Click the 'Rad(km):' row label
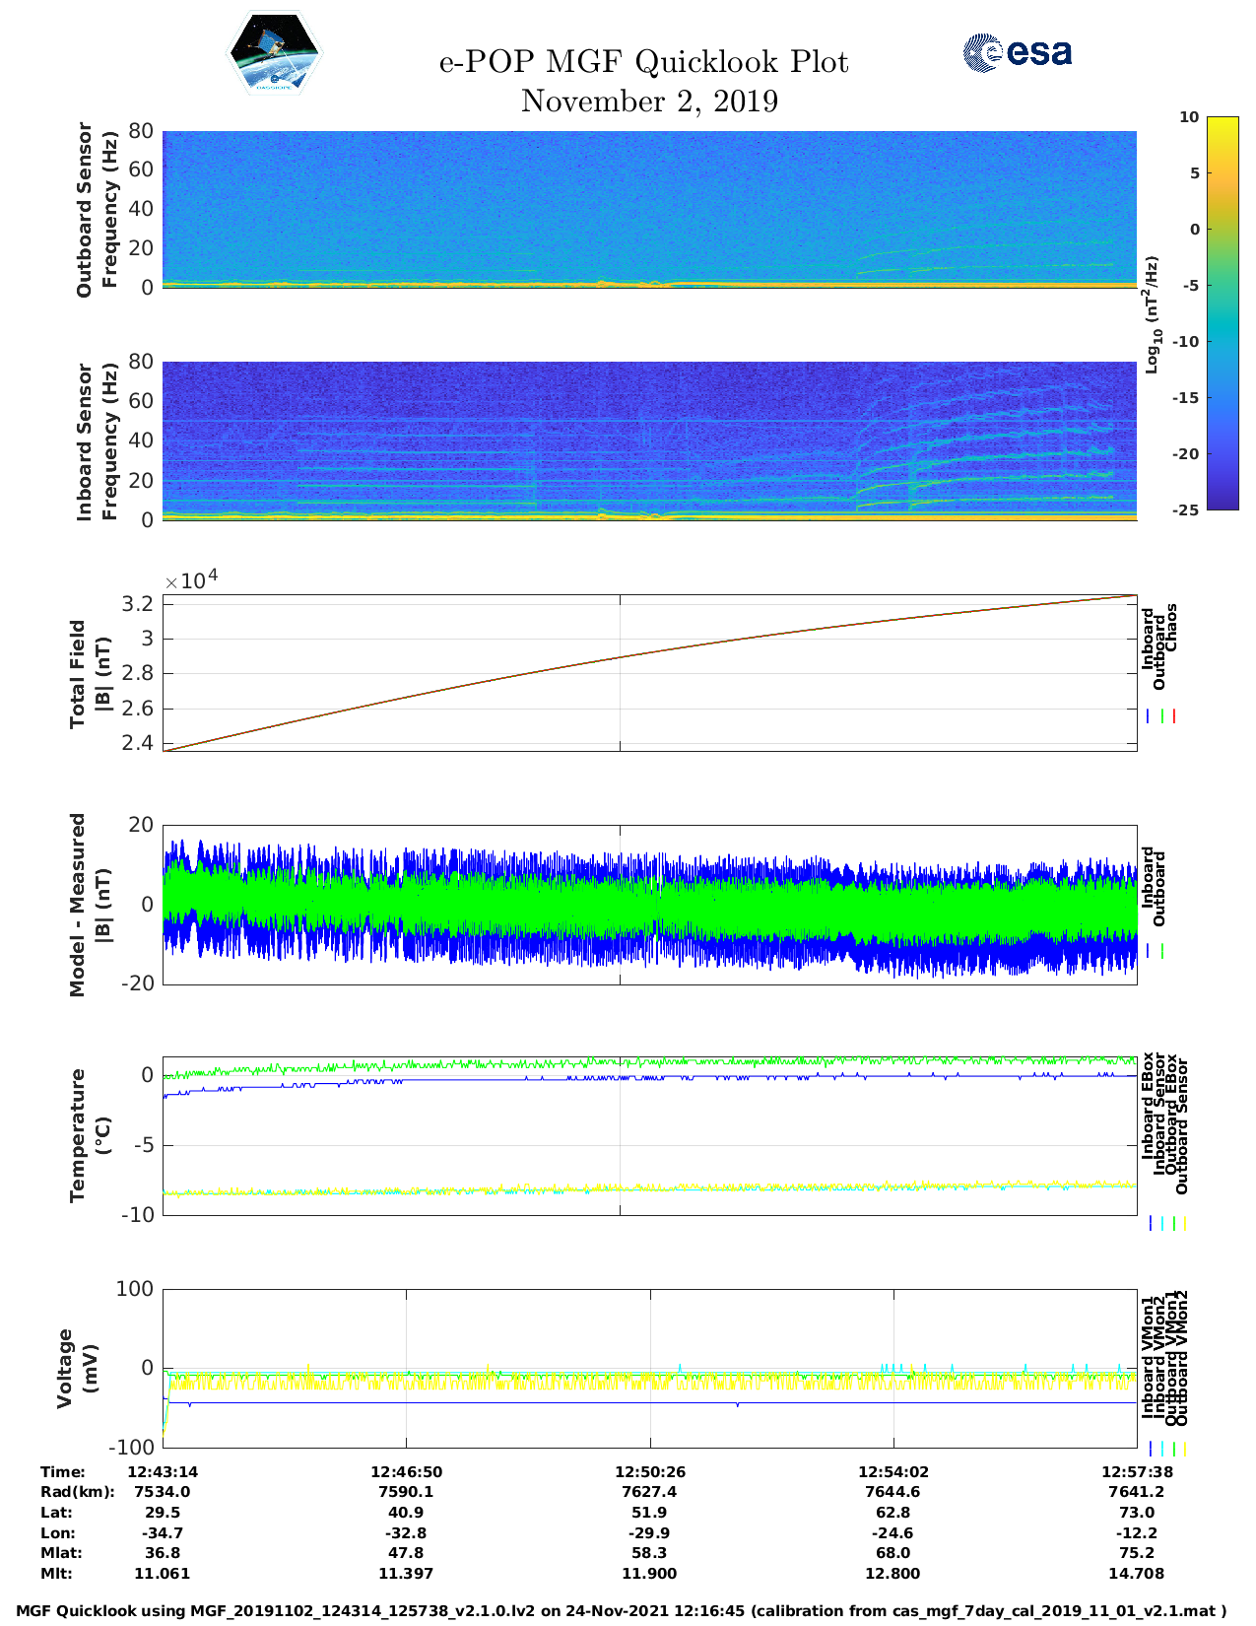This screenshot has width=1256, height=1626. [77, 1492]
